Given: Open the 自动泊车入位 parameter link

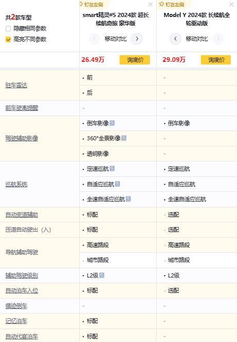Looking at the screenshot, I should click(x=22, y=290).
